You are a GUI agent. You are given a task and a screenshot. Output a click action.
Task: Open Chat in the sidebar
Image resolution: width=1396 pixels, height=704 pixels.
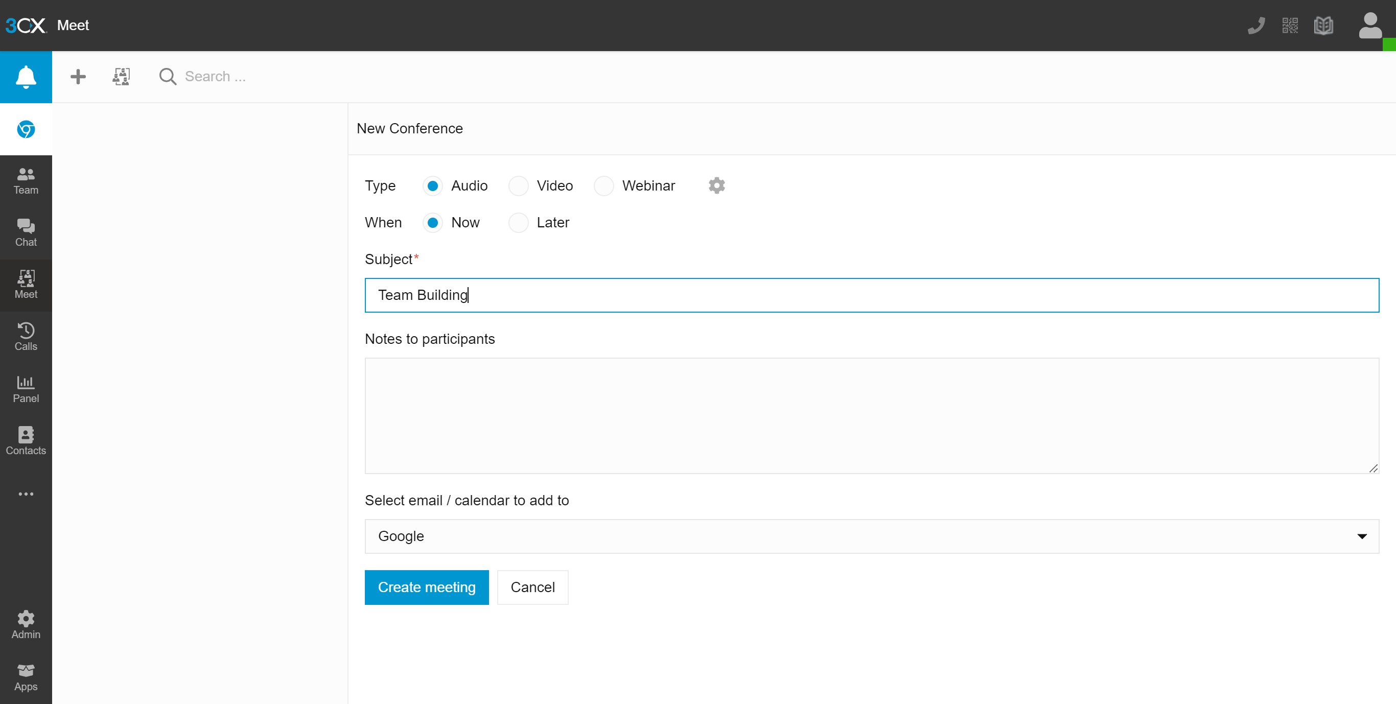[x=26, y=233]
